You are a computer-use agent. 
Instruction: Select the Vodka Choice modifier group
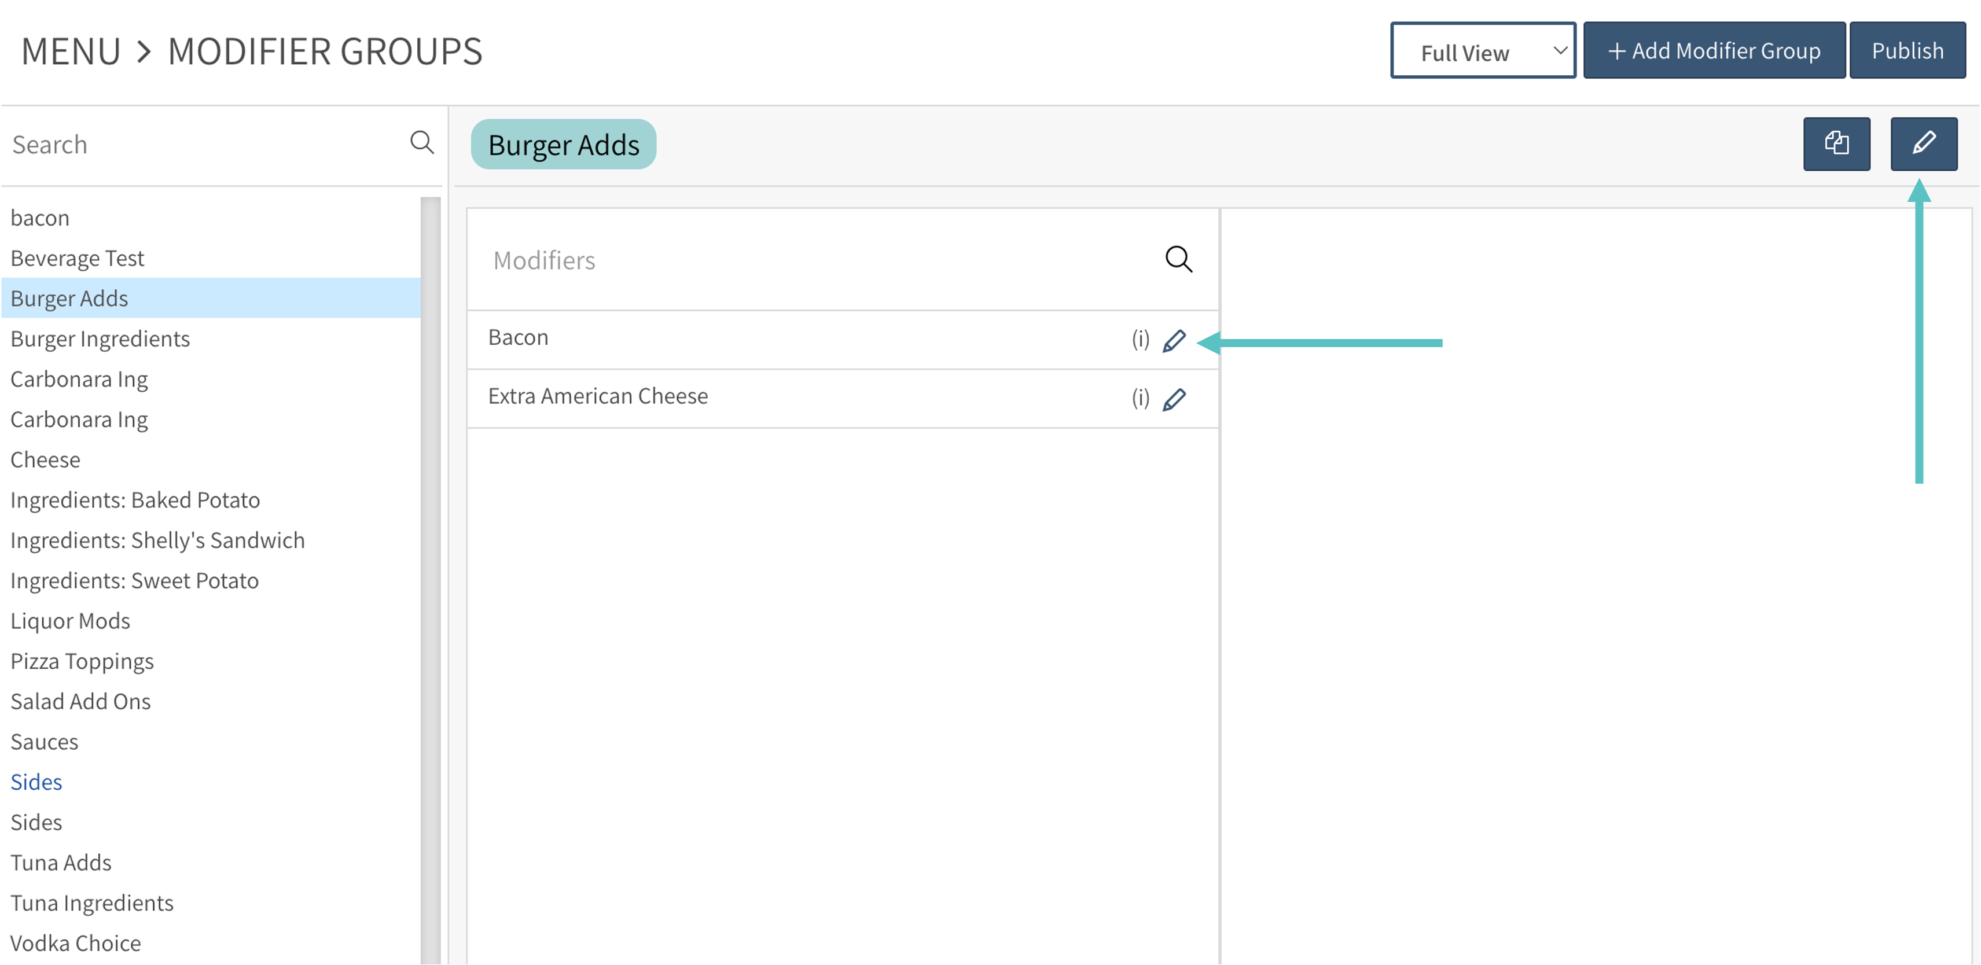[x=75, y=942]
